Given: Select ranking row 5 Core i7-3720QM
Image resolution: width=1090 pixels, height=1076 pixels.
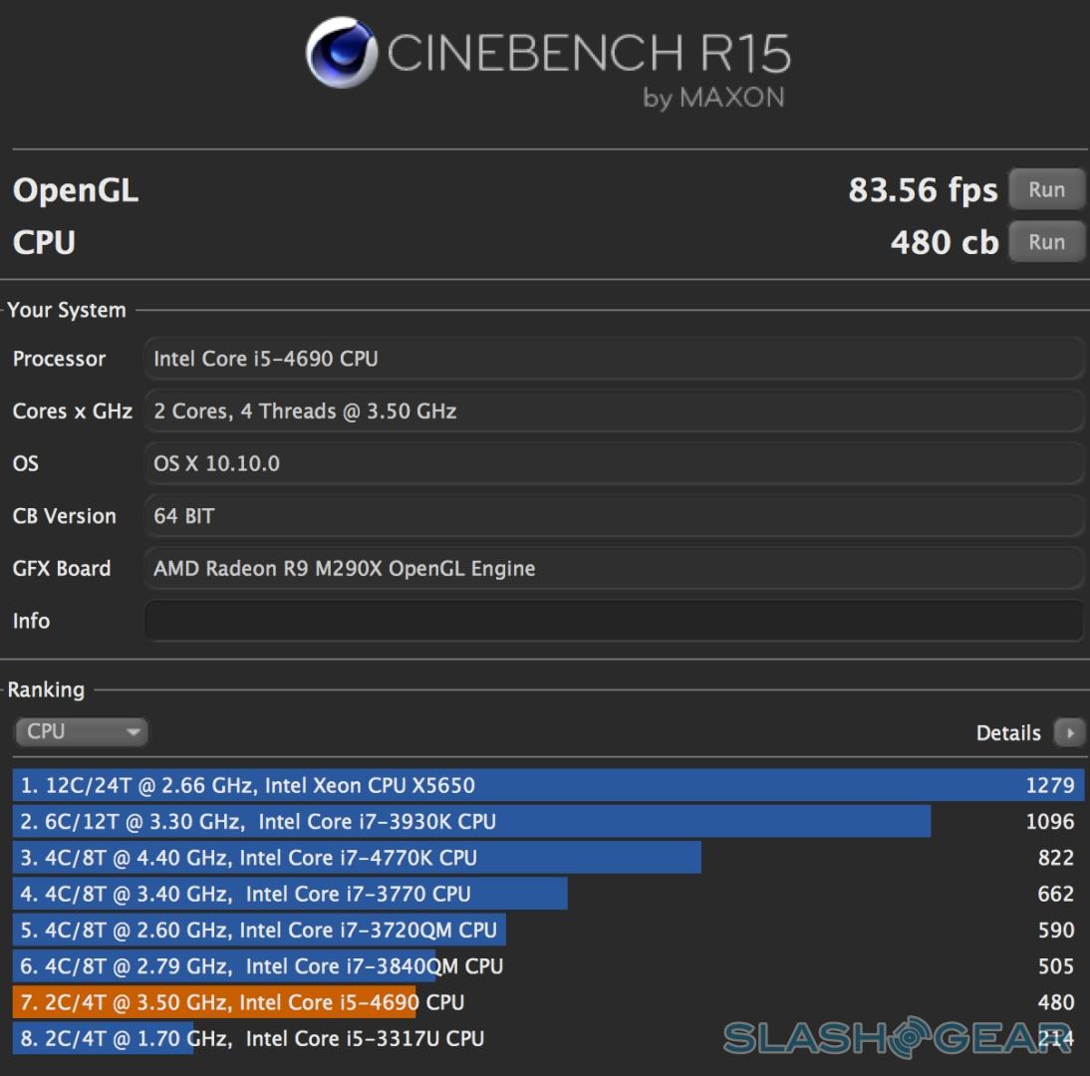Looking at the screenshot, I should coord(548,930).
